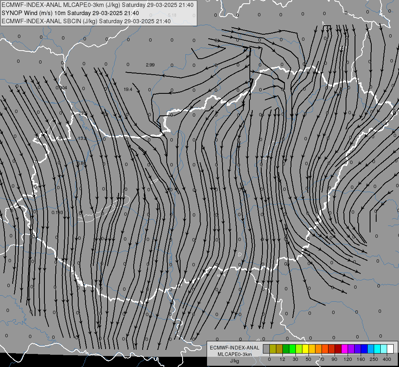
Task: Click the legend tick label 160
Action: [x=361, y=359]
